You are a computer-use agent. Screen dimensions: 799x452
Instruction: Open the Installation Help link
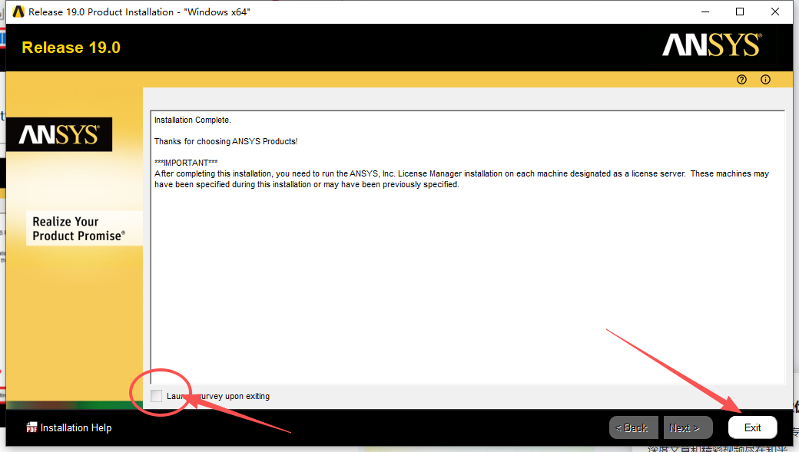click(75, 428)
